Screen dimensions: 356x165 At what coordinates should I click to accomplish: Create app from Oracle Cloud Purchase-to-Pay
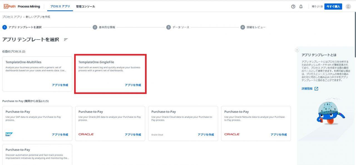click(x=206, y=134)
